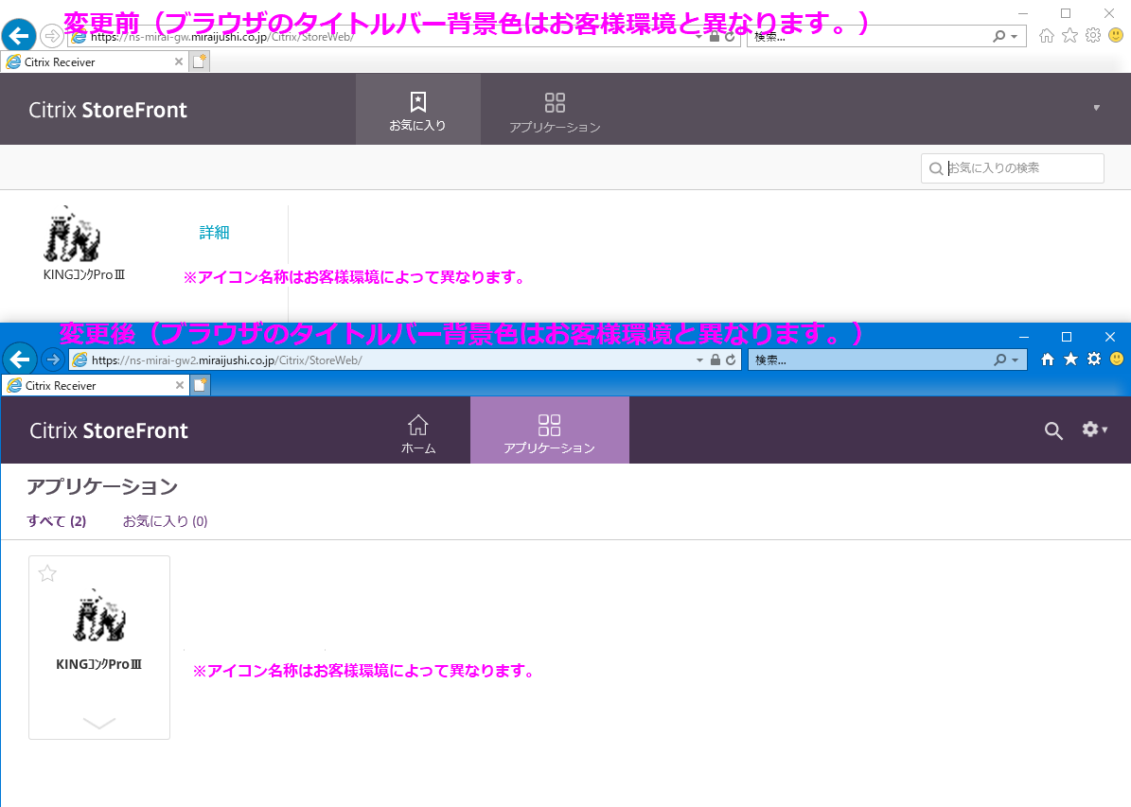Open the 詳細 link beside KINGコンクProⅢ

pos(214,232)
